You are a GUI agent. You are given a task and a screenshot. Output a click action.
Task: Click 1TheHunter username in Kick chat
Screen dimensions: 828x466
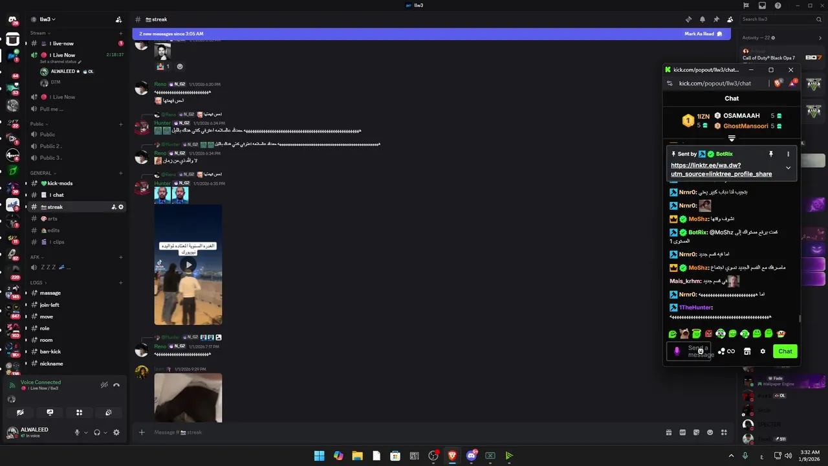[x=695, y=307]
